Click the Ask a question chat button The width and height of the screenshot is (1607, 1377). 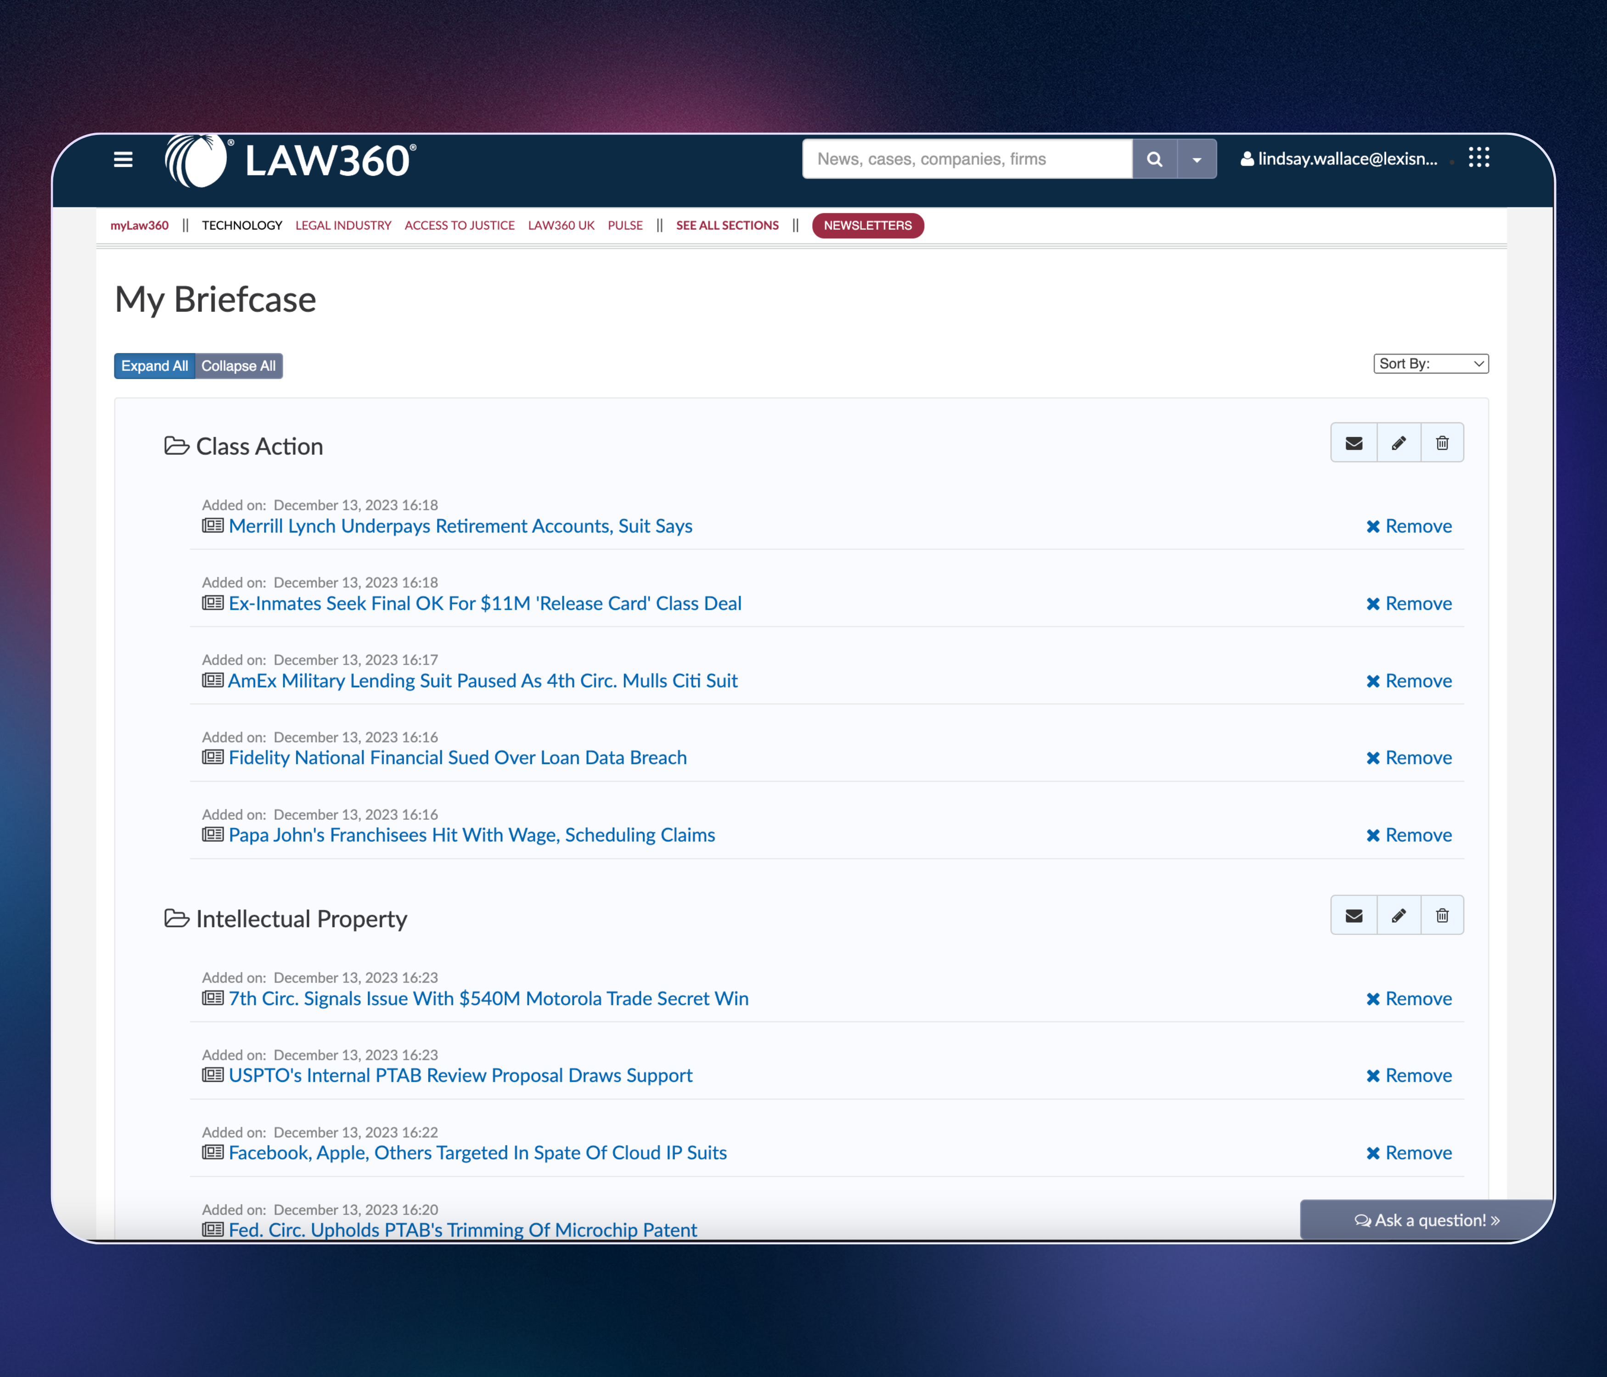coord(1427,1220)
